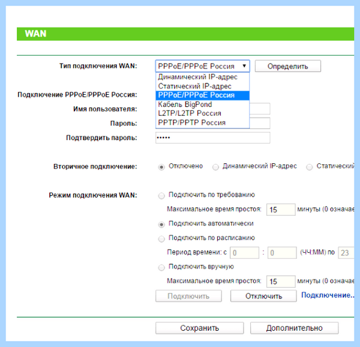Screen dimensions: 360x347
Task: Click the Имя пользователя label
Action: [x=105, y=109]
